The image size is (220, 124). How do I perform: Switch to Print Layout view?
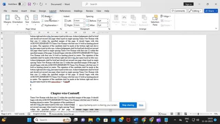click(179, 114)
